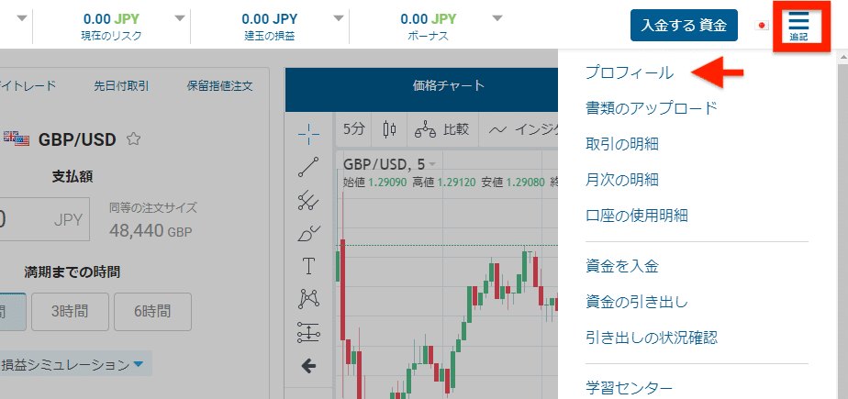848x399 pixels.
Task: Click the 入金する 資金 button
Action: coord(684,26)
